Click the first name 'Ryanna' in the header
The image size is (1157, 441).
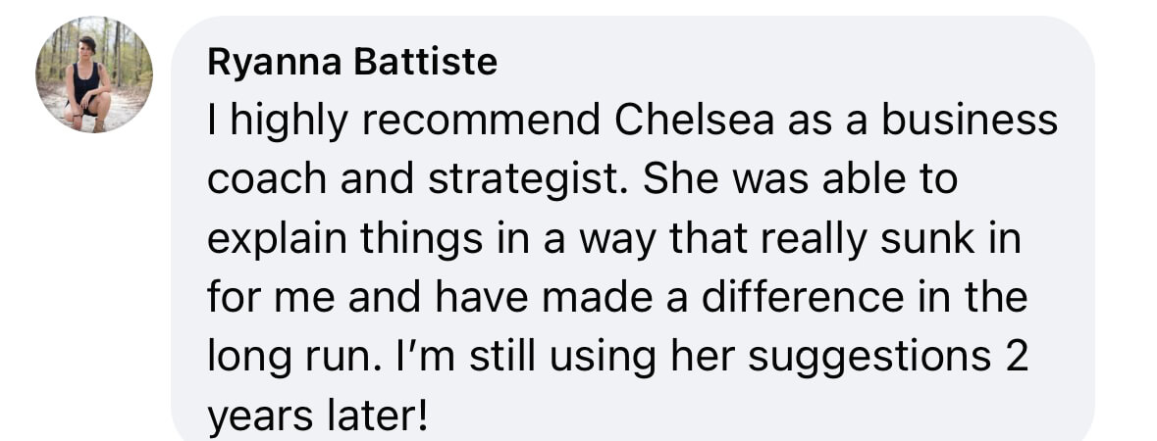(x=274, y=62)
